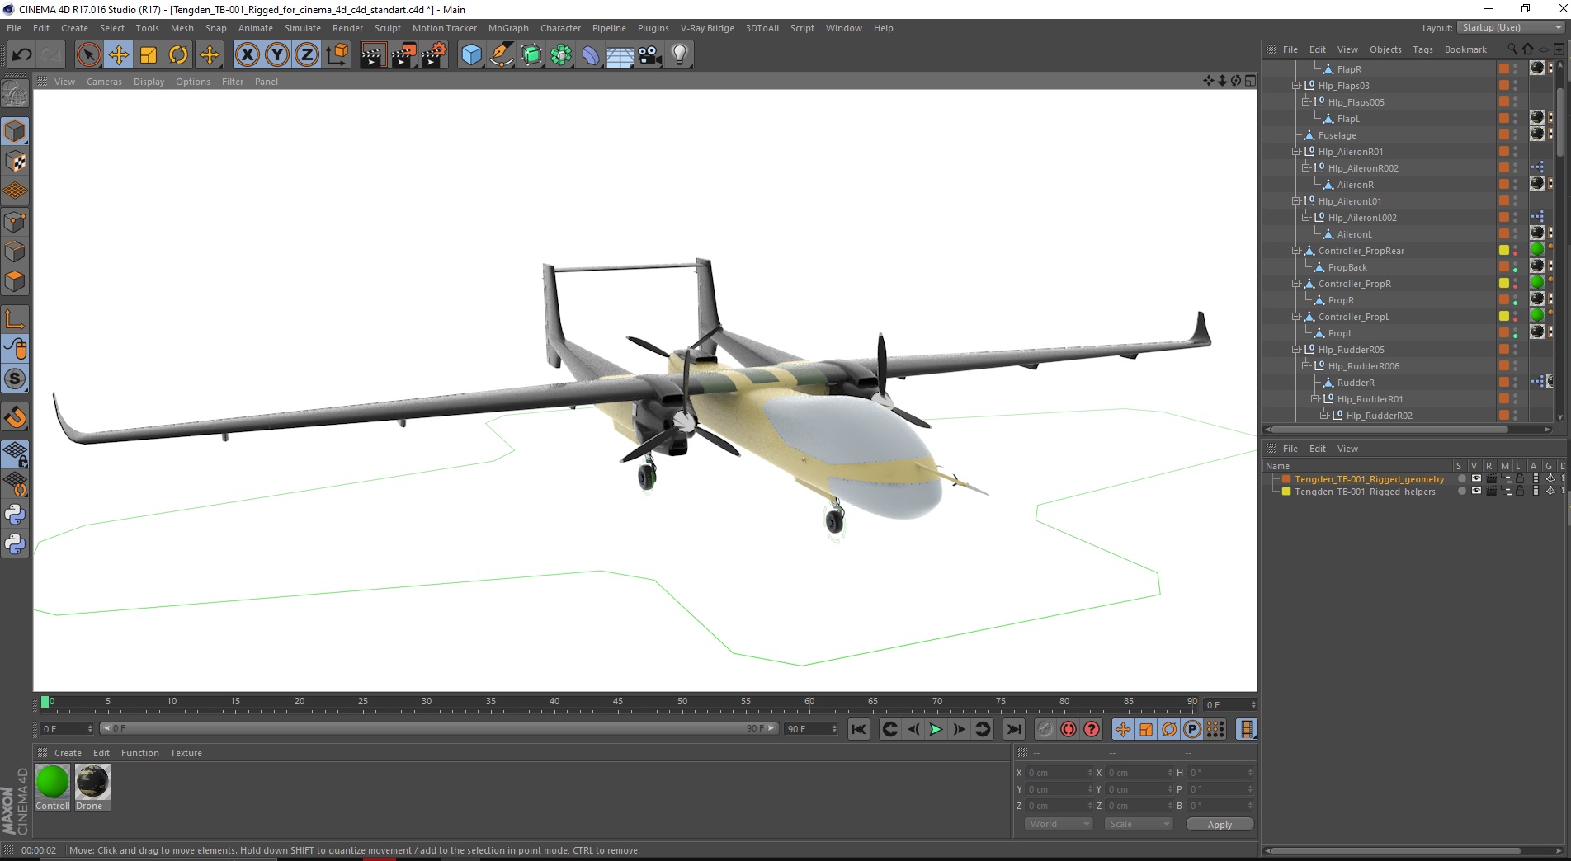
Task: Select the Move tool in top toolbar
Action: point(119,55)
